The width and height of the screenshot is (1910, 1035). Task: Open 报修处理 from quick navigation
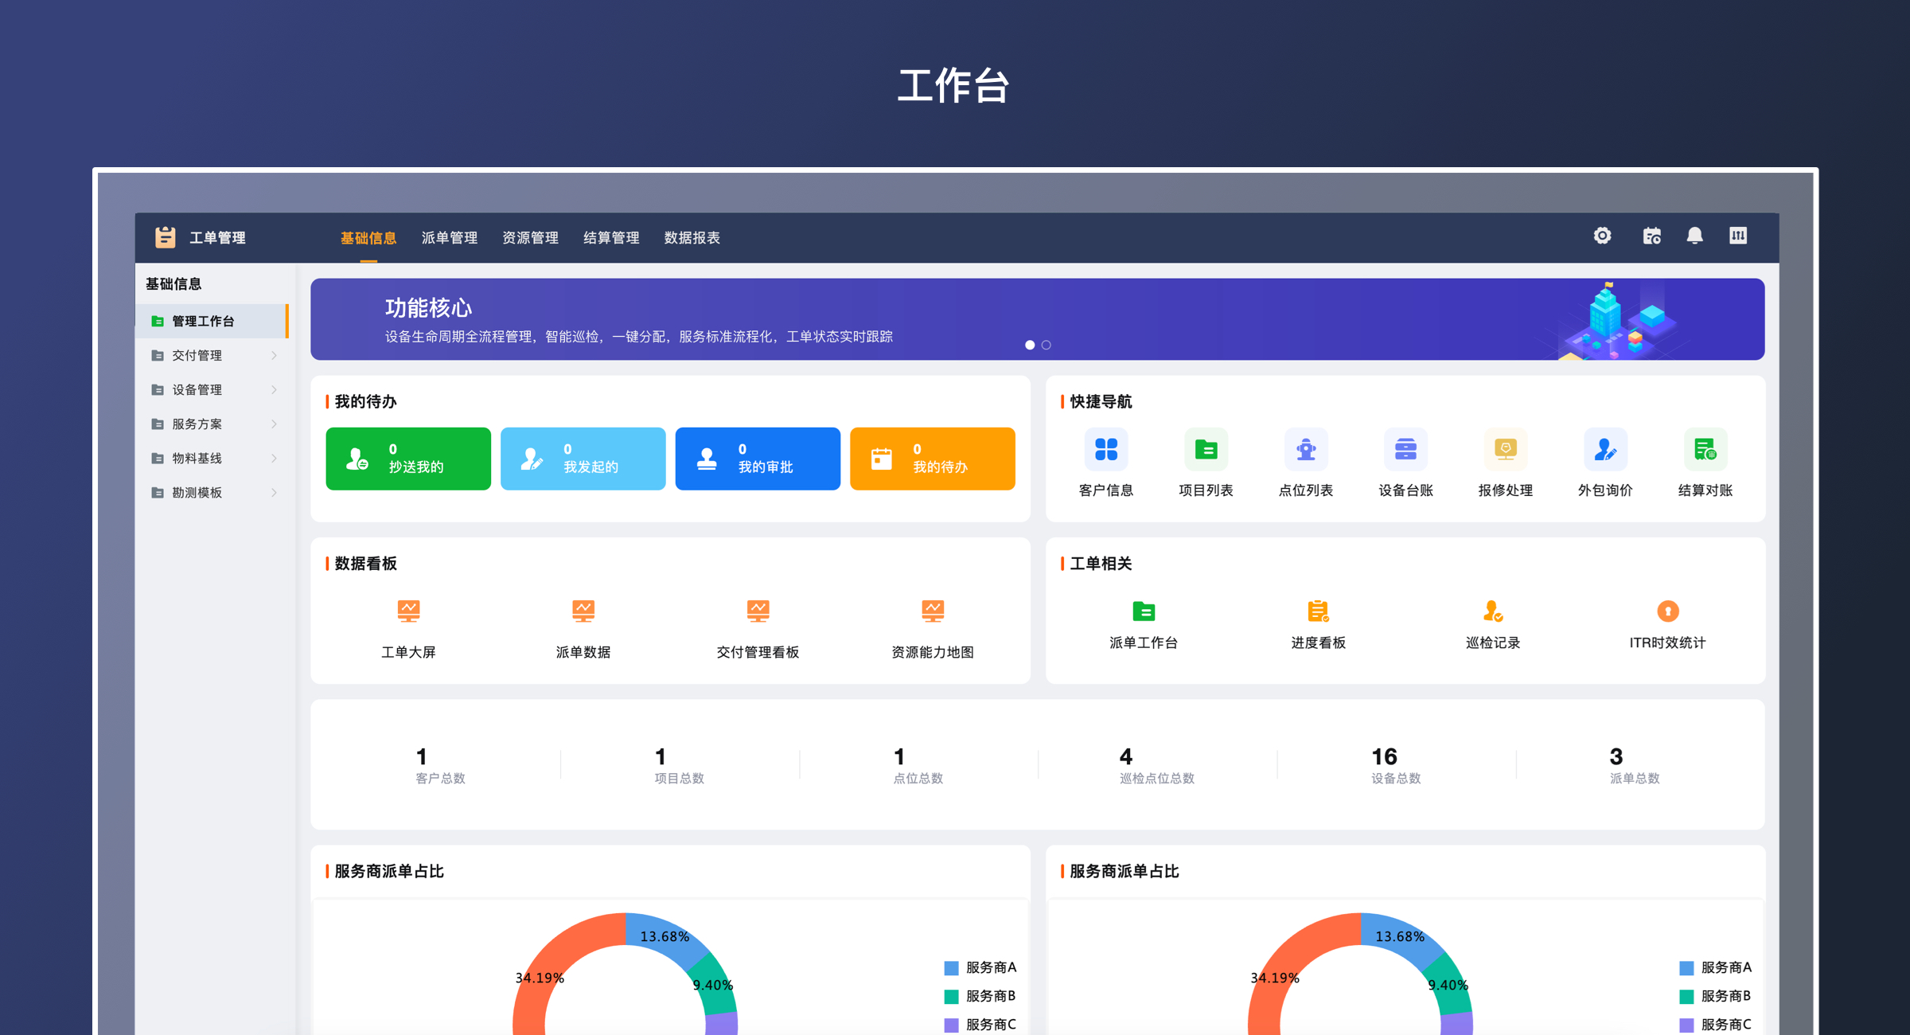pyautogui.click(x=1506, y=450)
